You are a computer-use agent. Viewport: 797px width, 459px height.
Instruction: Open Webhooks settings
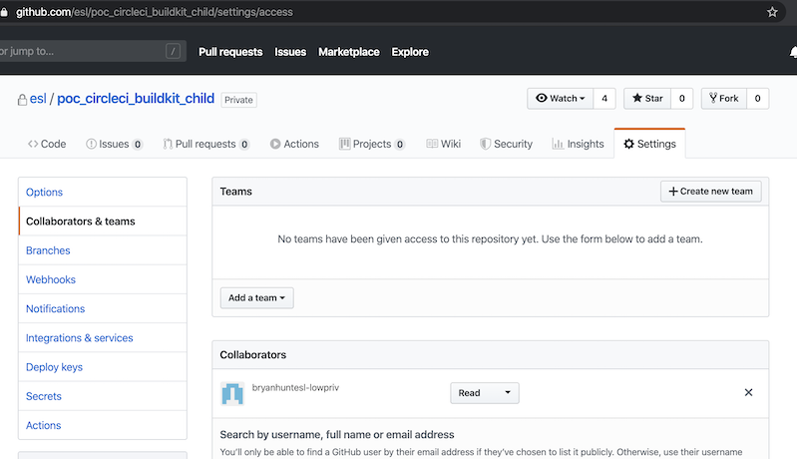click(103, 279)
